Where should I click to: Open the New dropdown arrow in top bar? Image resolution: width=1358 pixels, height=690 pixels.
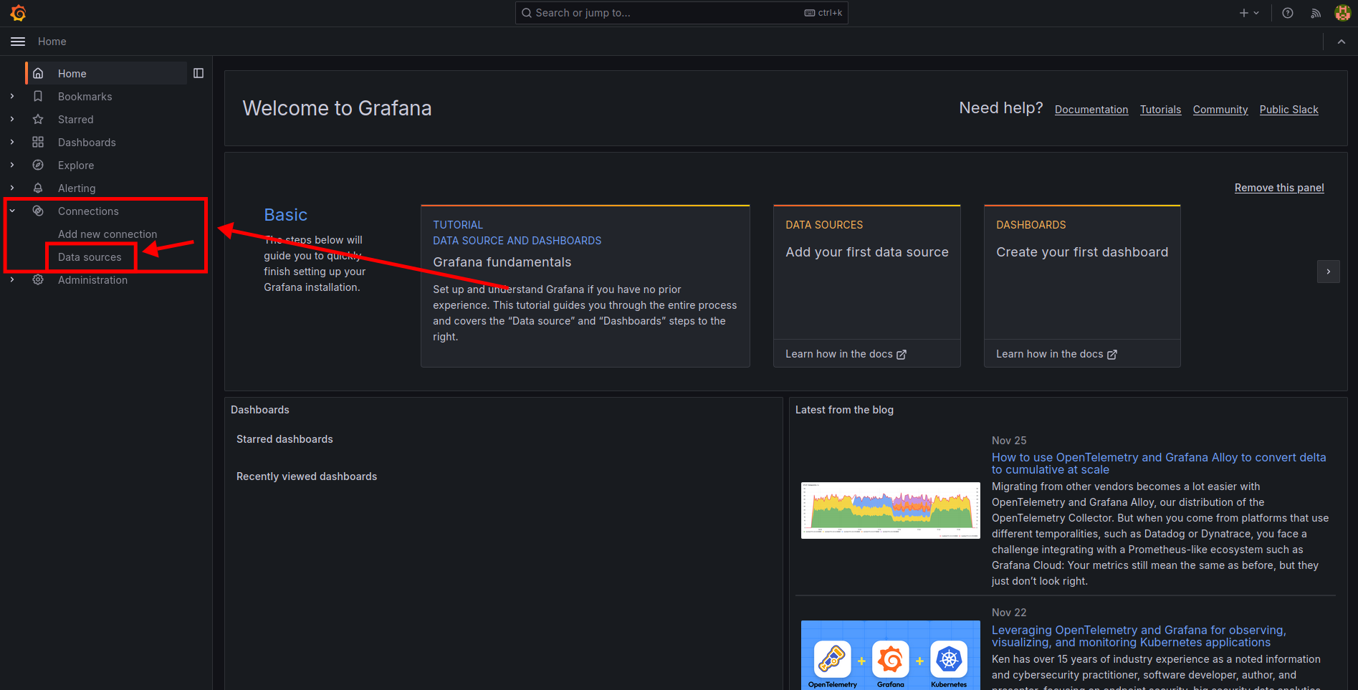point(1256,13)
